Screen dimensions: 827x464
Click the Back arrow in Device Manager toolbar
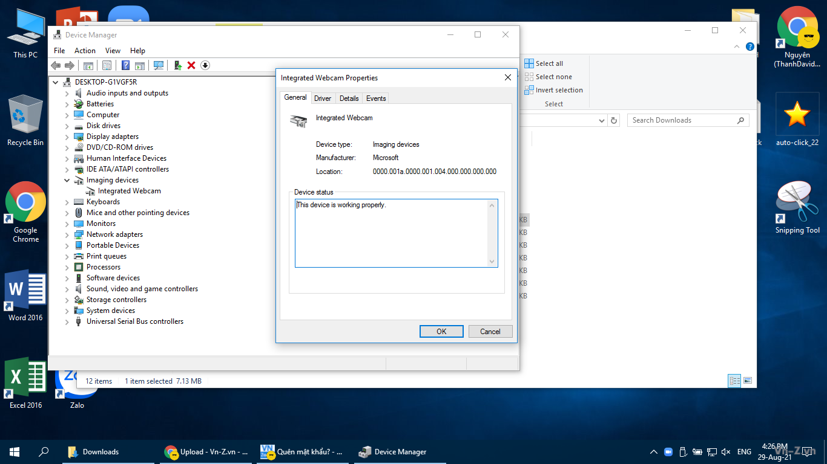56,65
